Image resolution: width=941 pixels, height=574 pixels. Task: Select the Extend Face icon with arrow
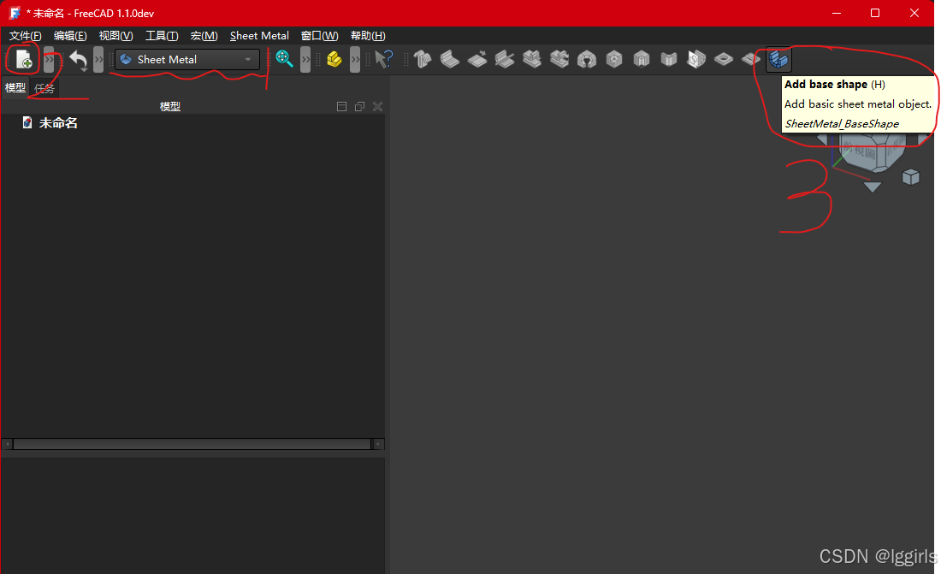(x=477, y=59)
